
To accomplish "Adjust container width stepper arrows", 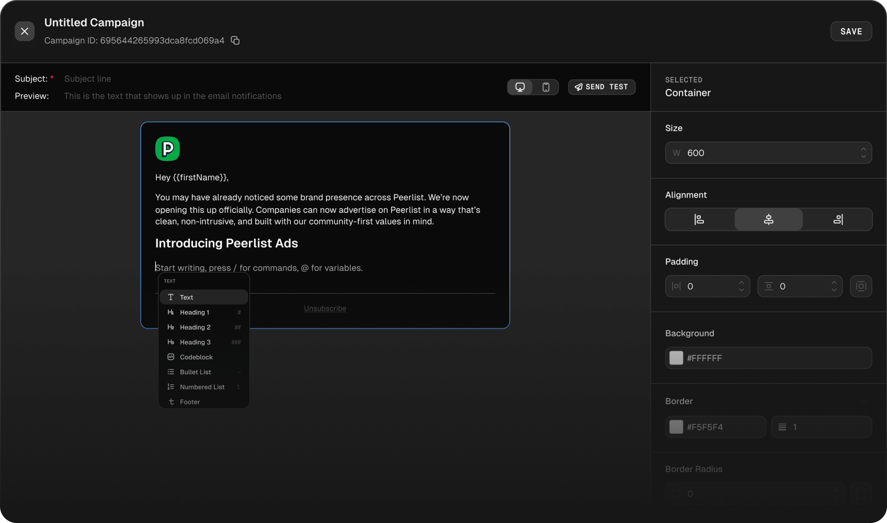I will click(x=863, y=153).
